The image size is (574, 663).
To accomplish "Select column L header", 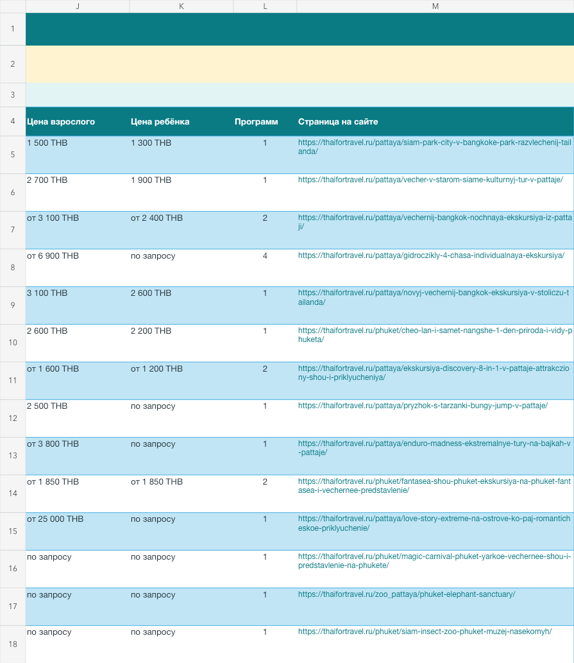I will (265, 6).
